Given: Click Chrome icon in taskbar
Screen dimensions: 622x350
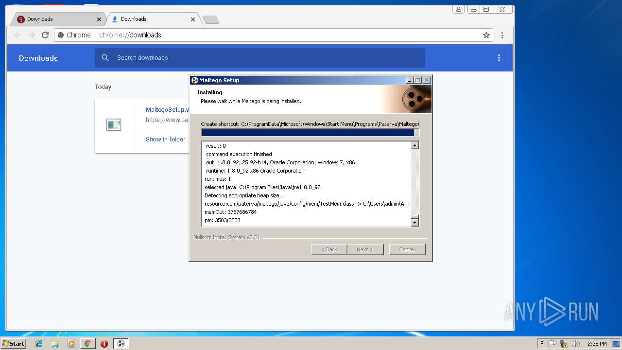Looking at the screenshot, I should coord(87,344).
